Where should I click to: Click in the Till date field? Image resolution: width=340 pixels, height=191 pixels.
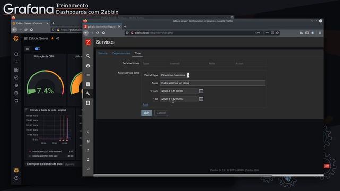tap(179, 99)
